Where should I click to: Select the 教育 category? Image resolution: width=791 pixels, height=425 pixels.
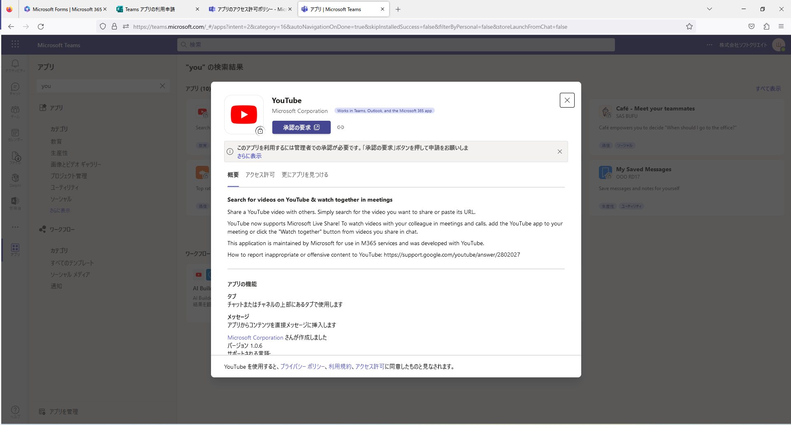pos(56,142)
